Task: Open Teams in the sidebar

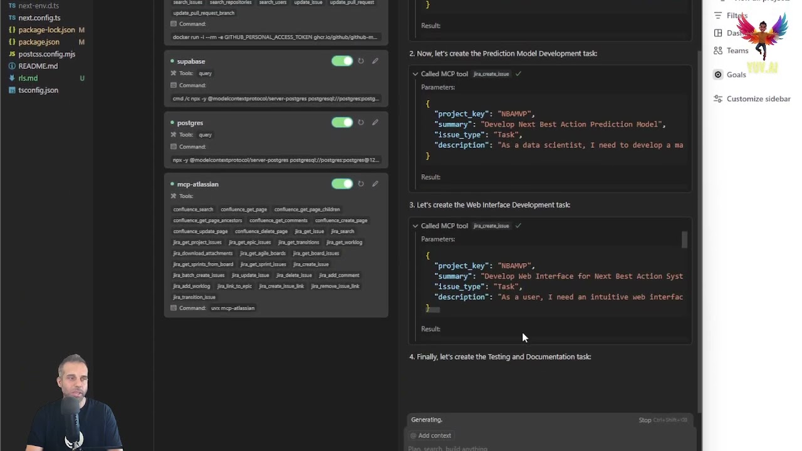Action: [737, 51]
